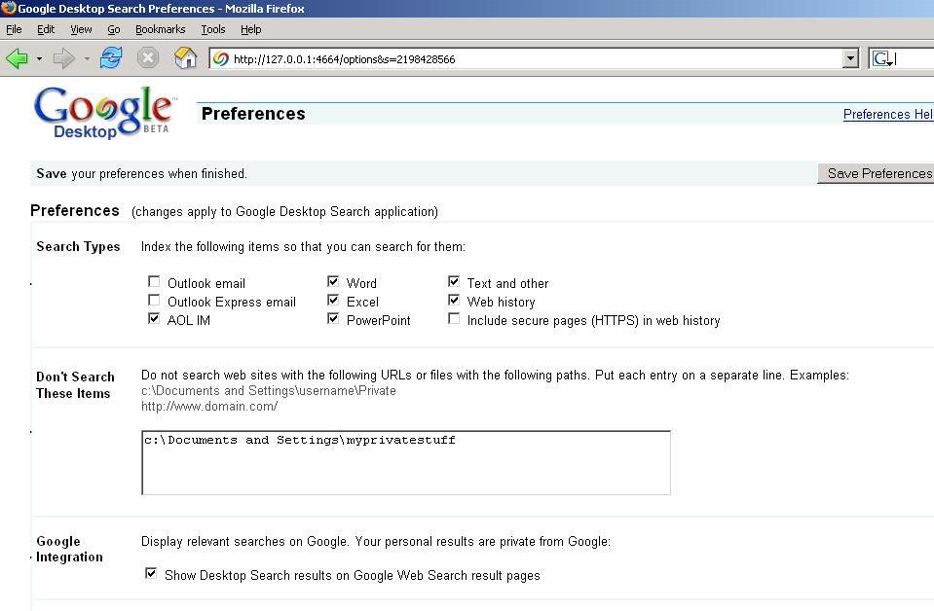Open the Bookmarks menu
The width and height of the screenshot is (934, 611).
pyautogui.click(x=161, y=29)
